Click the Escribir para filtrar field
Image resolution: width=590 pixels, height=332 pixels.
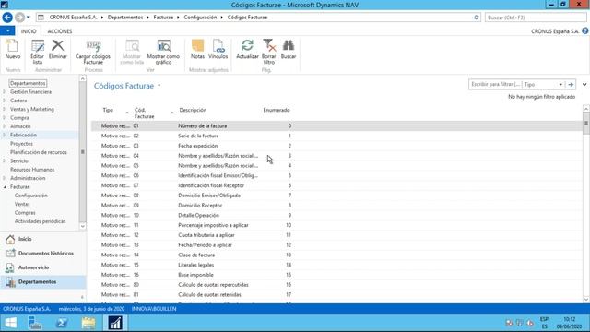pyautogui.click(x=496, y=84)
